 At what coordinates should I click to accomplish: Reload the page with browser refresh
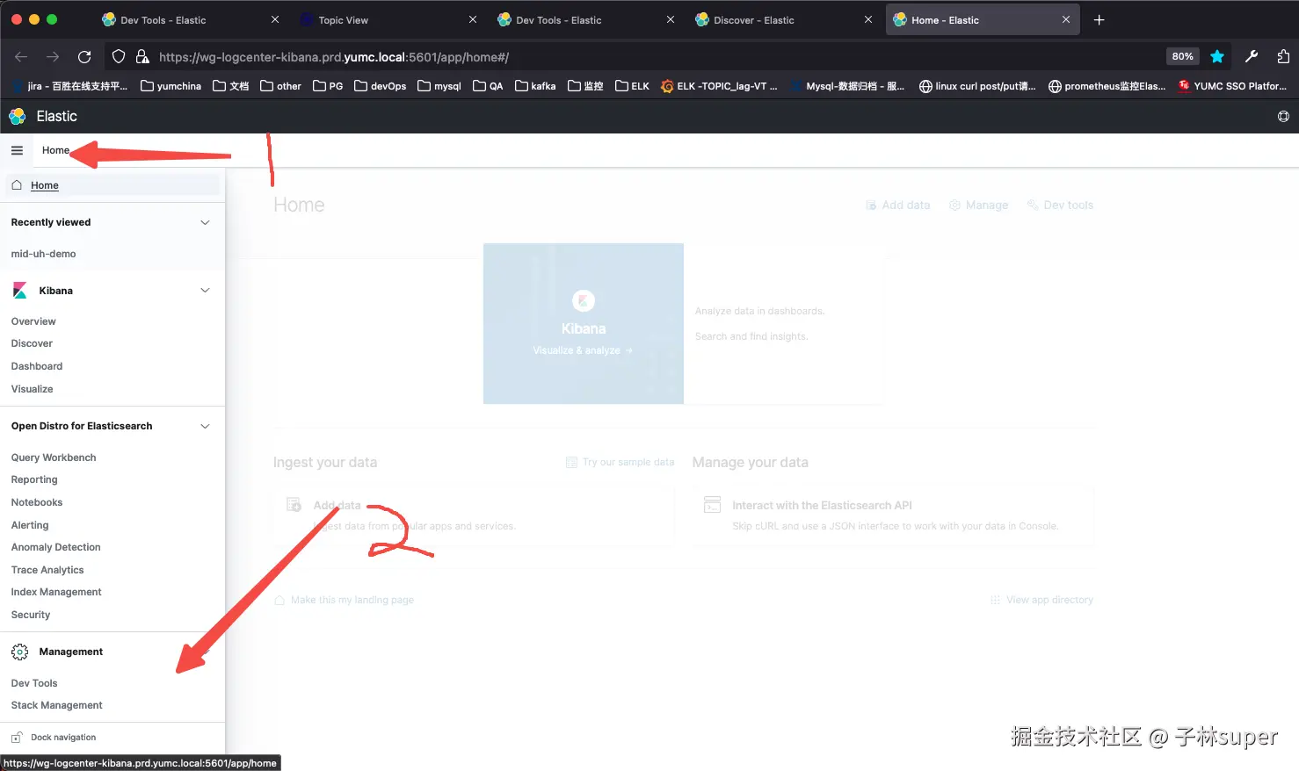pyautogui.click(x=84, y=57)
